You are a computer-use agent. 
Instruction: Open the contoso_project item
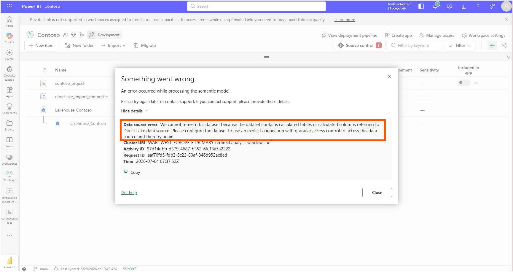coord(70,83)
